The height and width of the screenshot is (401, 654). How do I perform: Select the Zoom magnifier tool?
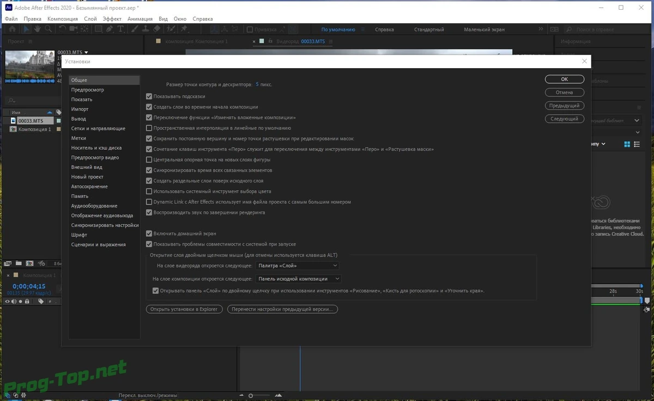click(49, 29)
